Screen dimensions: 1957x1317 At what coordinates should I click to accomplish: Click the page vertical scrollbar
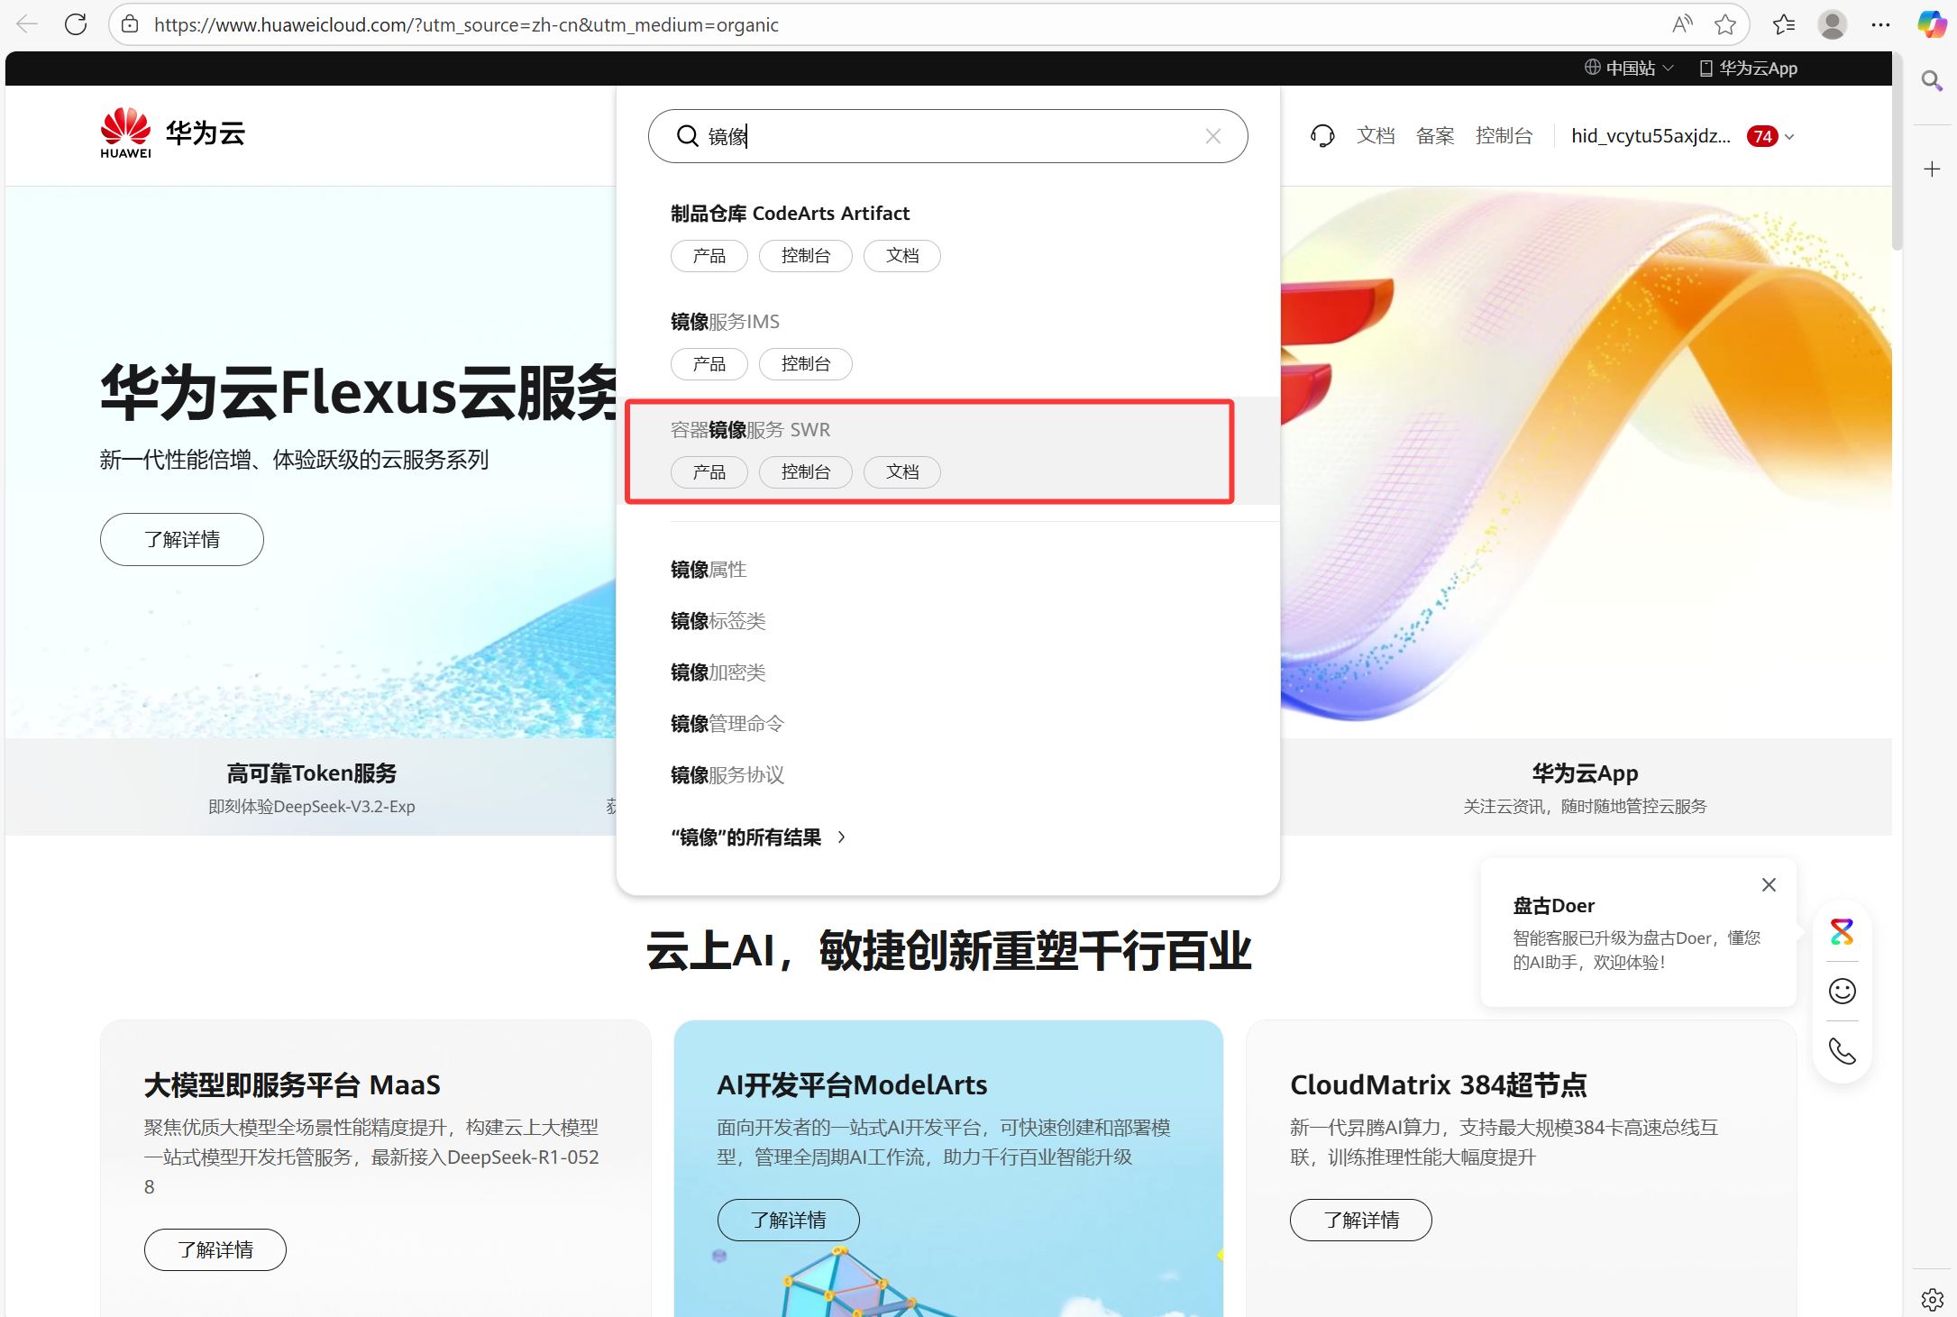(x=1897, y=153)
